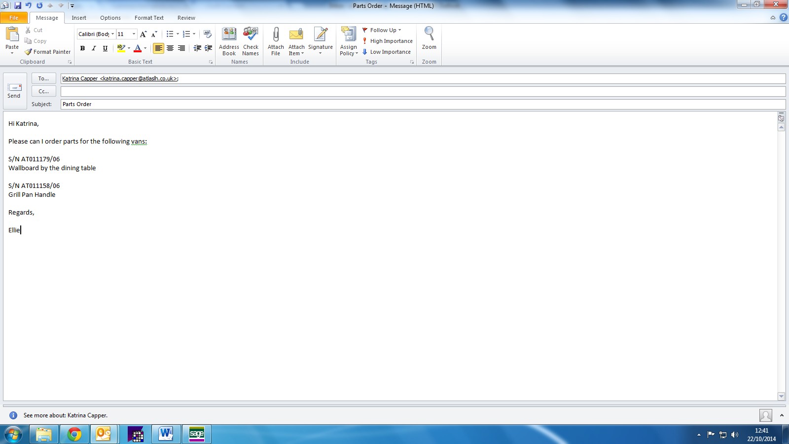Screen dimensions: 789x444
Task: Click into the Subject field
Action: point(422,104)
